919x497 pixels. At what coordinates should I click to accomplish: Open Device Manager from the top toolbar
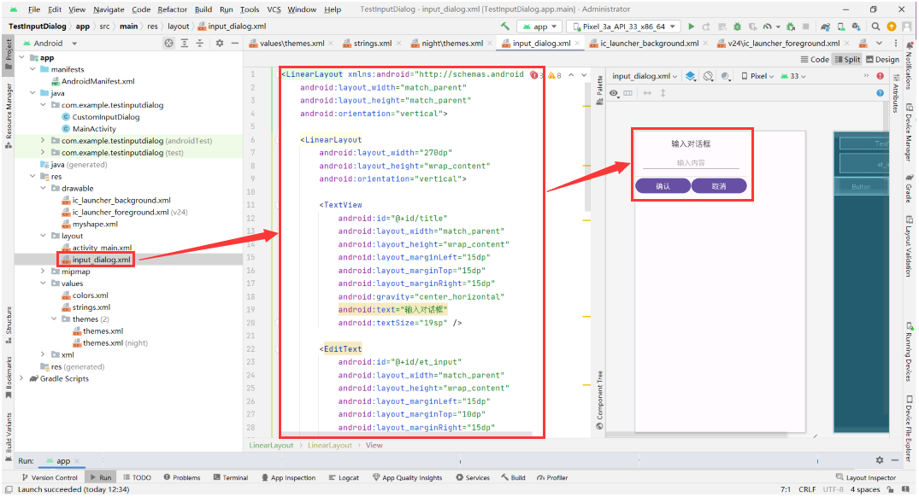coord(841,26)
